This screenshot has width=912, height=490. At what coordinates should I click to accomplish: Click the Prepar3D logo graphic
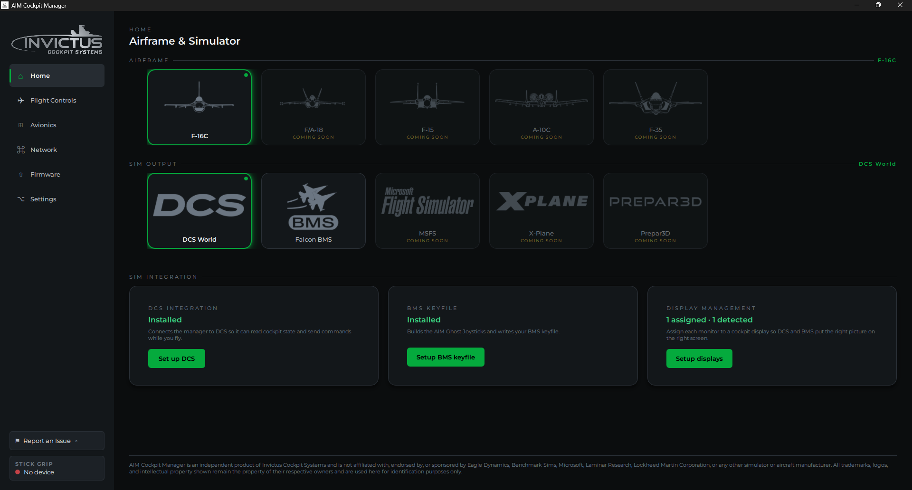[x=655, y=202]
